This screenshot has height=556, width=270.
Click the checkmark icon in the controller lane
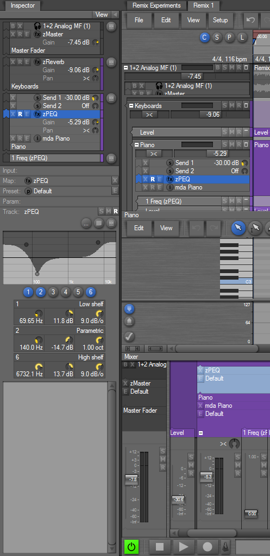[x=129, y=336]
